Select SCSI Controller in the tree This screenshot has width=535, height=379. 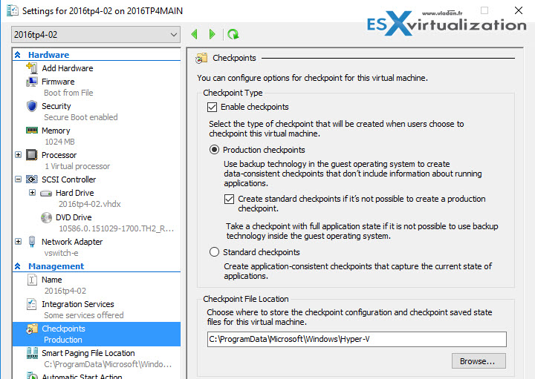tap(68, 179)
